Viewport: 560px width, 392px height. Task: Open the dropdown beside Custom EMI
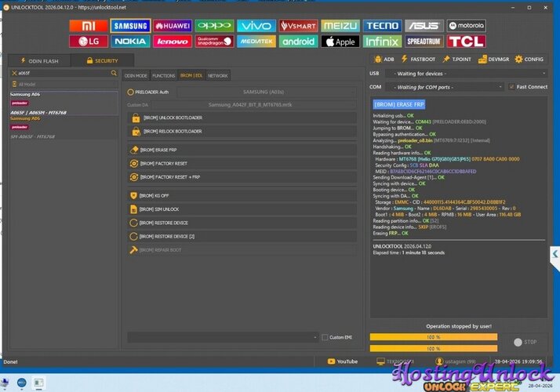(223, 337)
